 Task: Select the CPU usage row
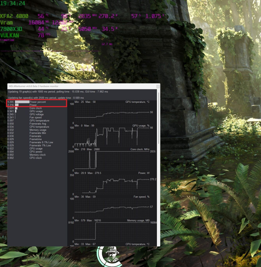(x=37, y=149)
